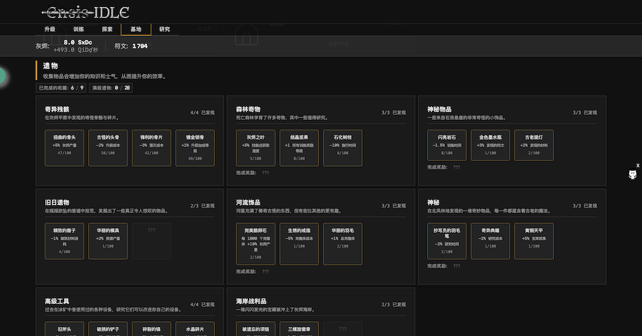Click the locked ??? slot in 旧日遗物
642x336 pixels.
pyautogui.click(x=152, y=241)
